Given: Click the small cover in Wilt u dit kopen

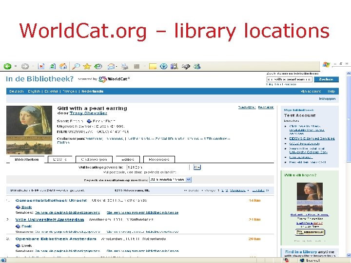Looking at the screenshot, I should click(x=310, y=197).
